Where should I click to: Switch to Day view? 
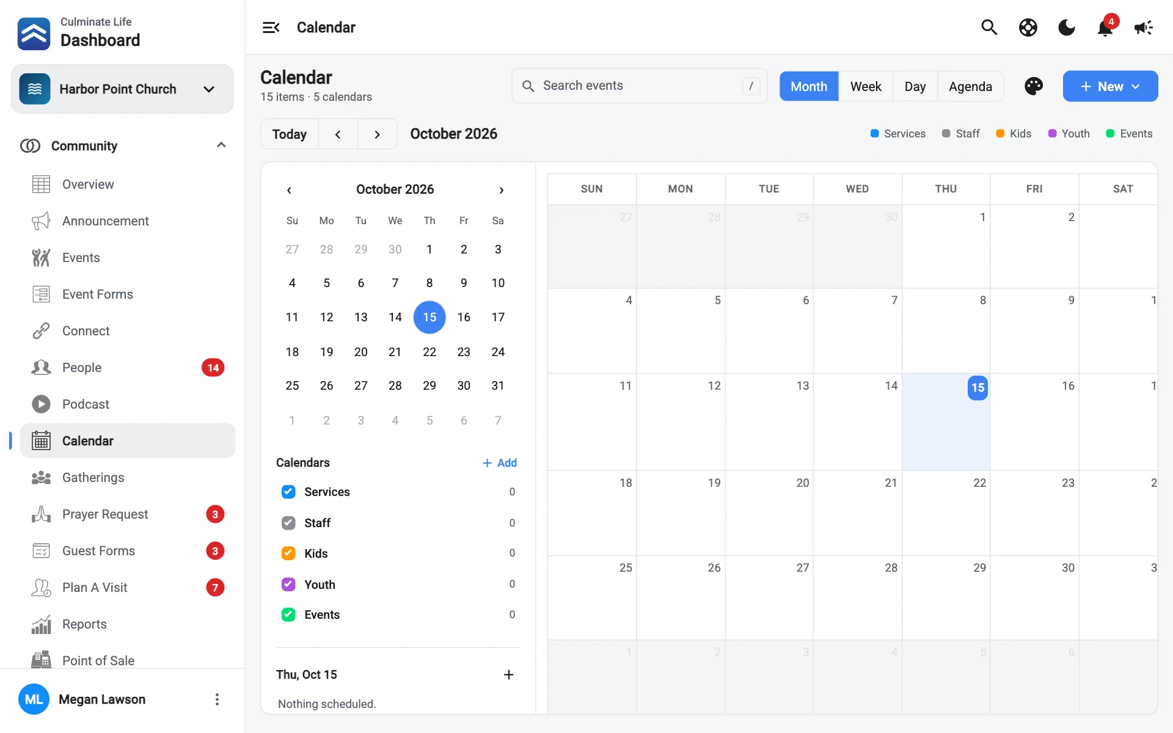point(915,86)
